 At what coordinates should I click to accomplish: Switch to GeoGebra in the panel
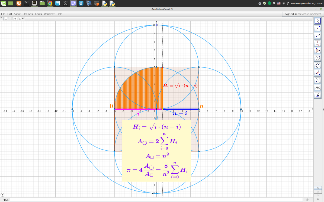pos(73,3)
